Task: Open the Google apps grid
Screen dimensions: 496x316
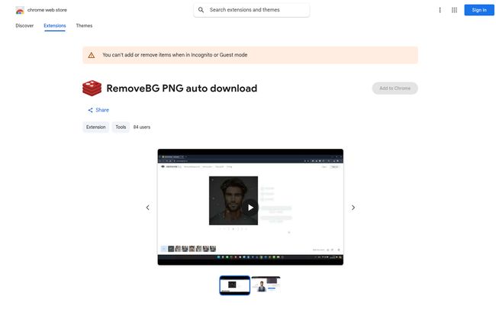Action: tap(454, 10)
